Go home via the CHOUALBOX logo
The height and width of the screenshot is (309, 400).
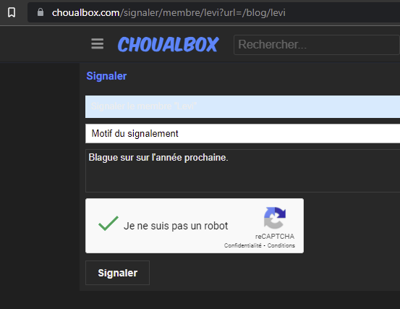point(168,44)
